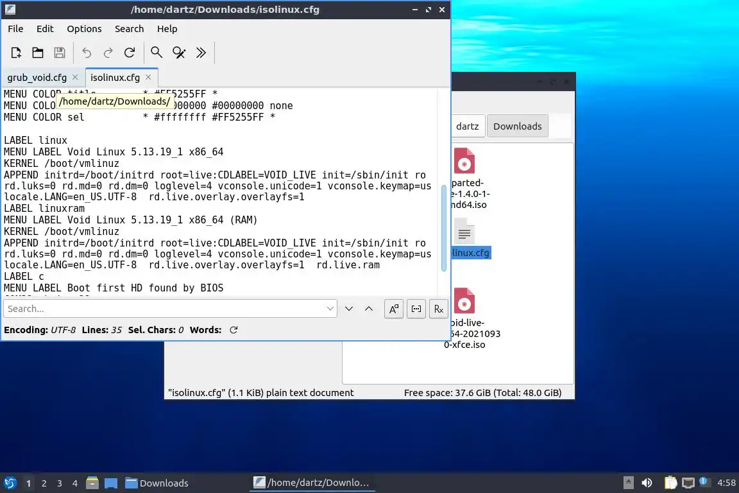Click the 'Encoding: UTF-8' status bar entry
The width and height of the screenshot is (739, 493).
[x=40, y=330]
